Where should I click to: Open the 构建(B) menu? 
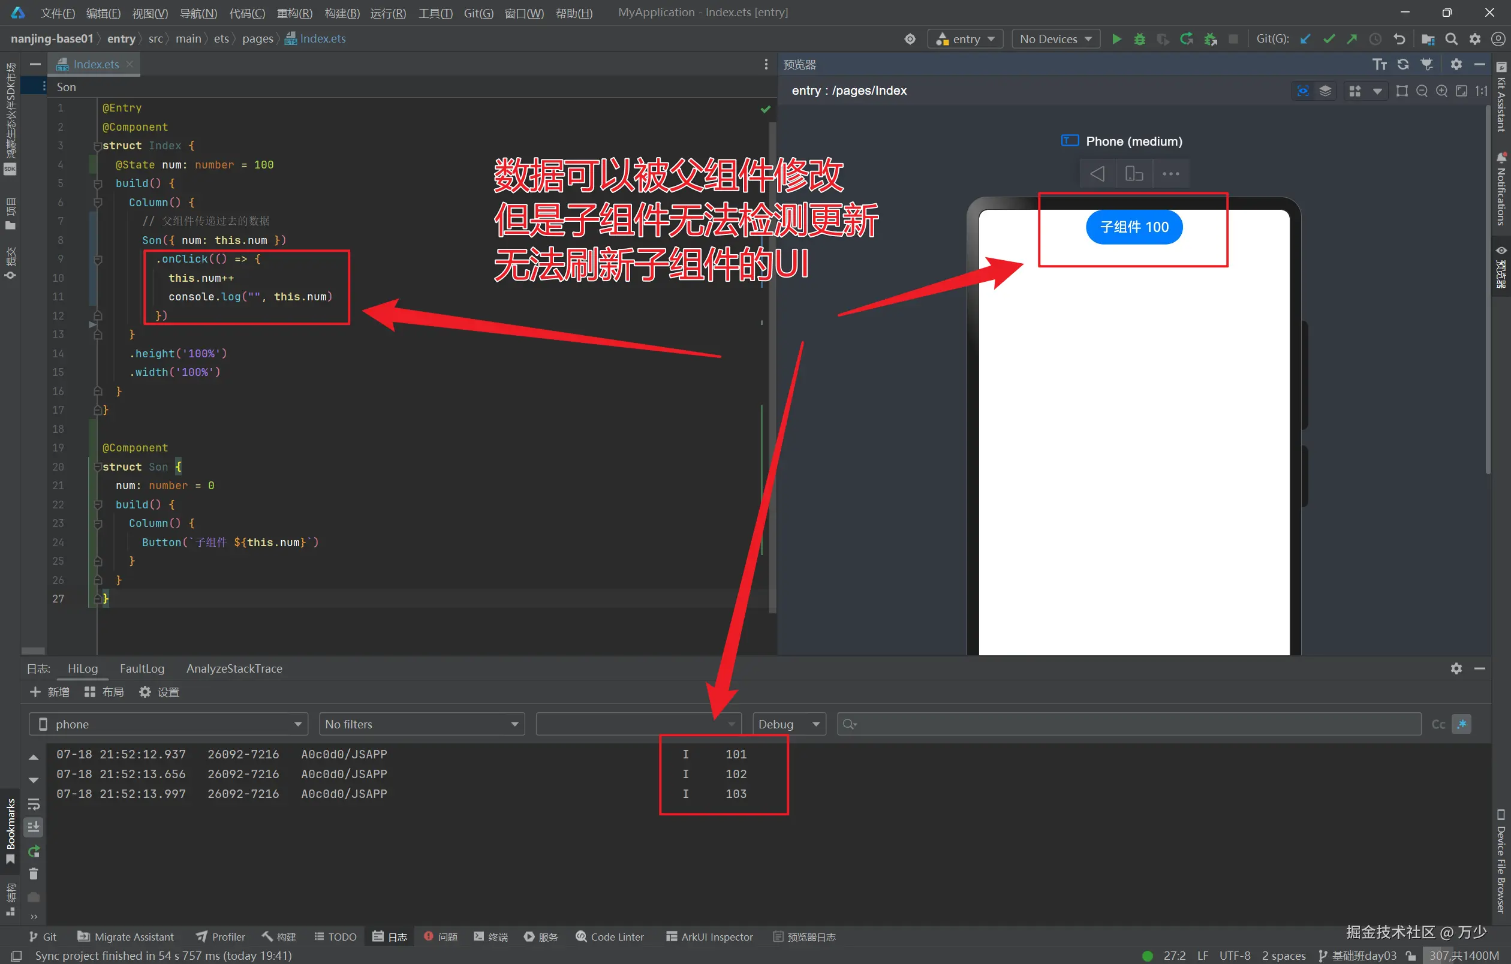click(342, 13)
